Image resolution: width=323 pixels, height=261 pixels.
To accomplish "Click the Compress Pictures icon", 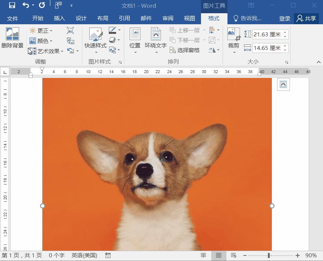I will point(70,31).
